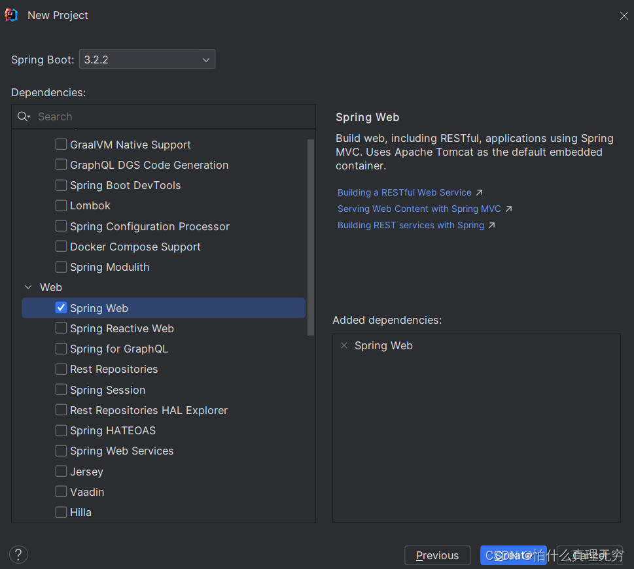This screenshot has height=569, width=634.
Task: Select the Hilla row label
Action: click(81, 512)
